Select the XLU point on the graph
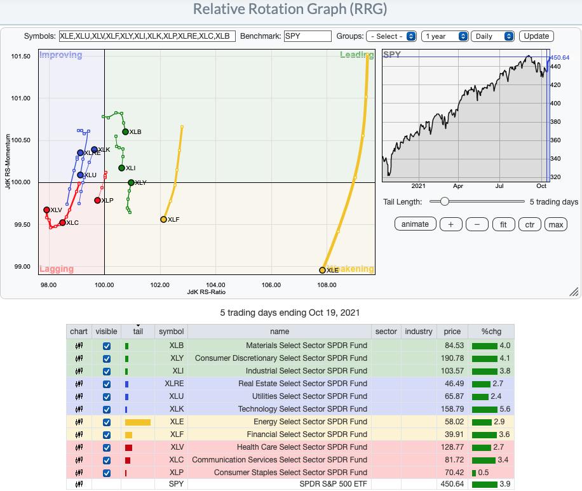Screen dimensions: 582x491 (80, 175)
